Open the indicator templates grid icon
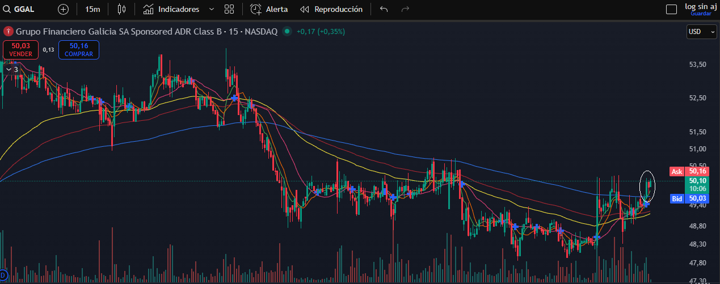Viewport: 720px width, 284px height. (x=229, y=10)
